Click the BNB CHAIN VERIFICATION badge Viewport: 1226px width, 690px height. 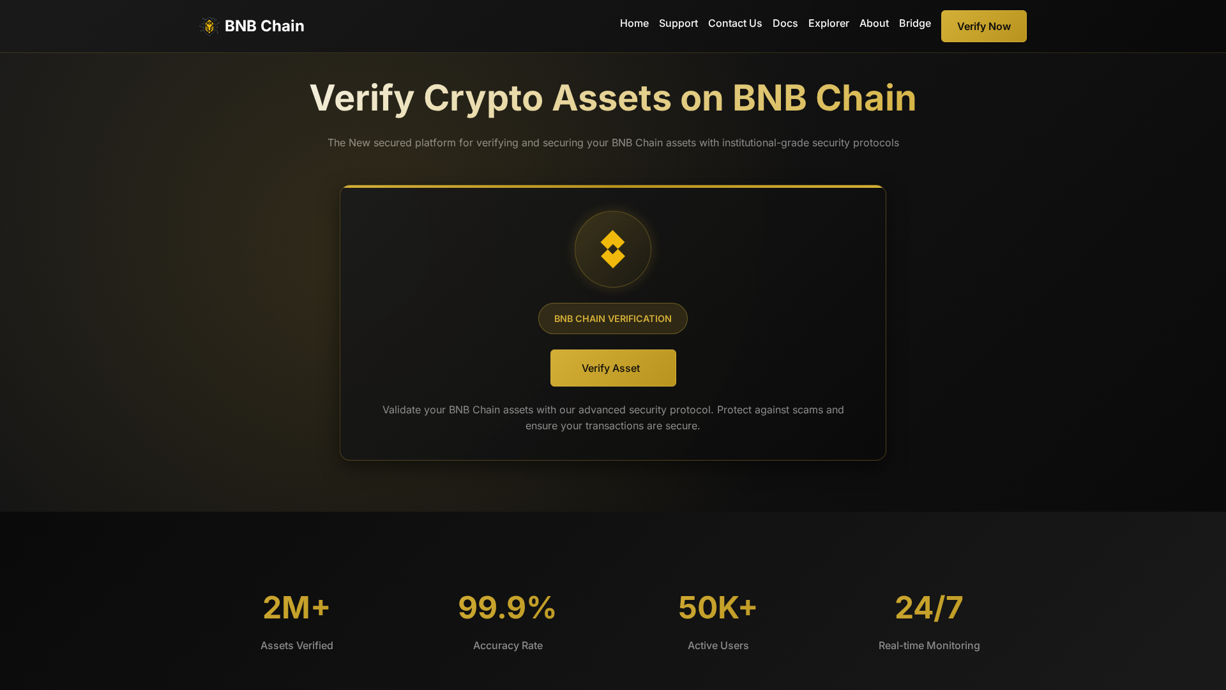coord(613,318)
